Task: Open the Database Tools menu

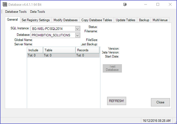Action: click(x=16, y=12)
